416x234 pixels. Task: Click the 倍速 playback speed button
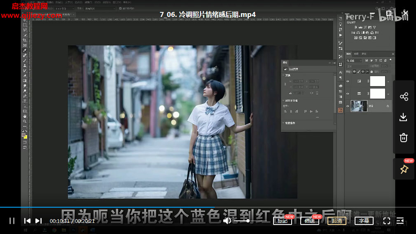310,221
